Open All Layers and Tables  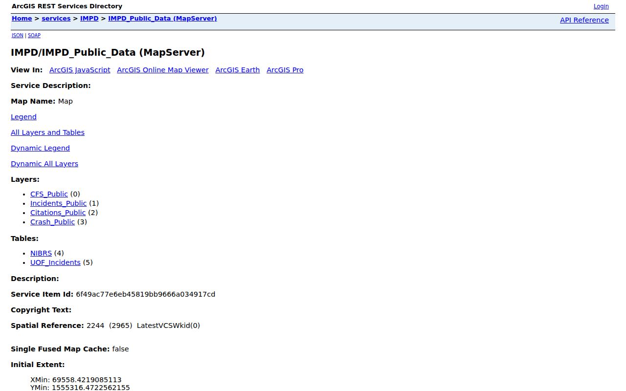[x=47, y=132]
